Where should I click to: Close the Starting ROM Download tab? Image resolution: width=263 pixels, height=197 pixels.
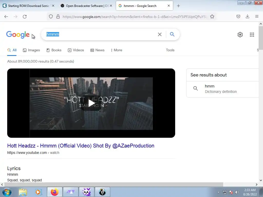click(53, 6)
